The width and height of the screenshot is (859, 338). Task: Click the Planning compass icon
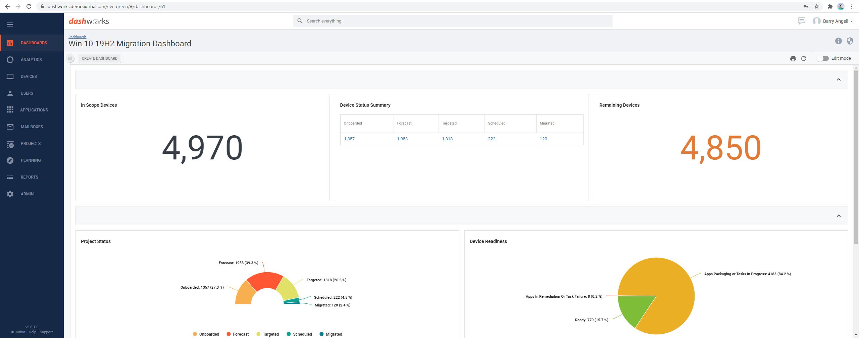10,160
